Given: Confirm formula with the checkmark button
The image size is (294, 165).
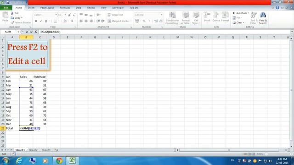Looking at the screenshot, I should (31, 32).
